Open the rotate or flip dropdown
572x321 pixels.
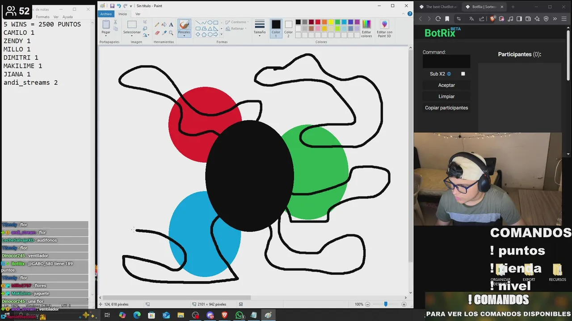[146, 35]
